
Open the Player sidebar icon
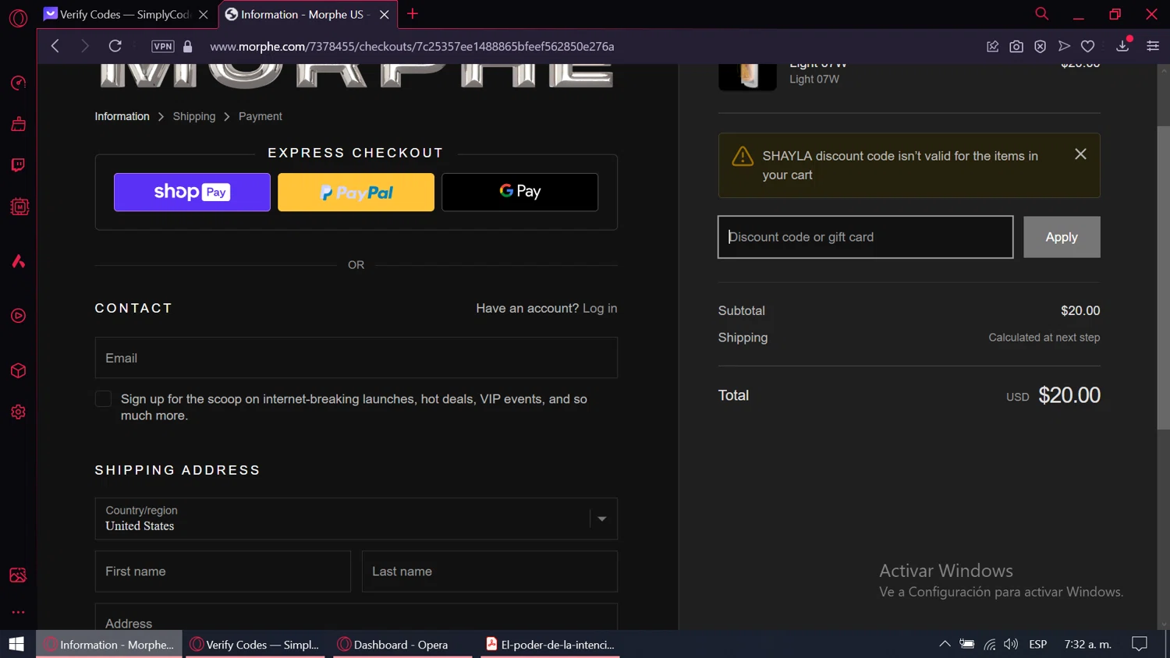(18, 316)
